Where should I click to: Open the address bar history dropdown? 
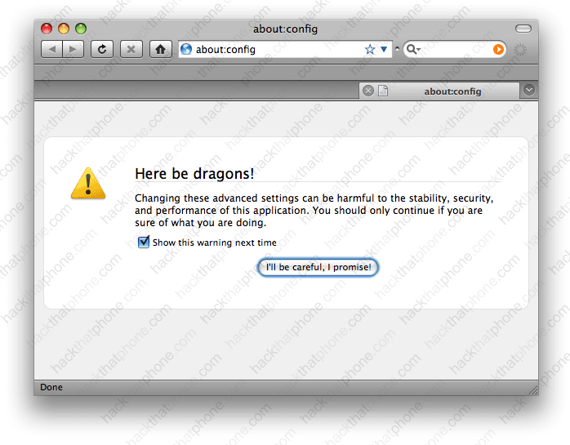click(385, 49)
